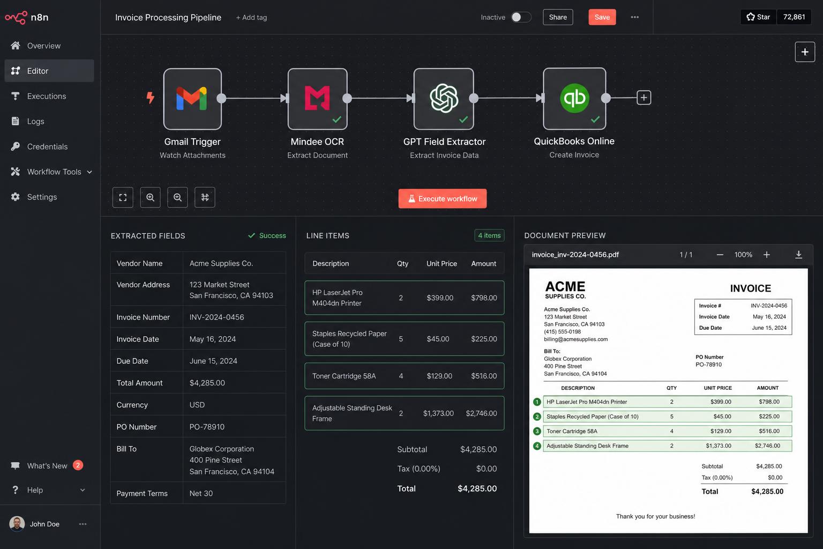Click the Overview home icon
823x549 pixels.
click(16, 46)
